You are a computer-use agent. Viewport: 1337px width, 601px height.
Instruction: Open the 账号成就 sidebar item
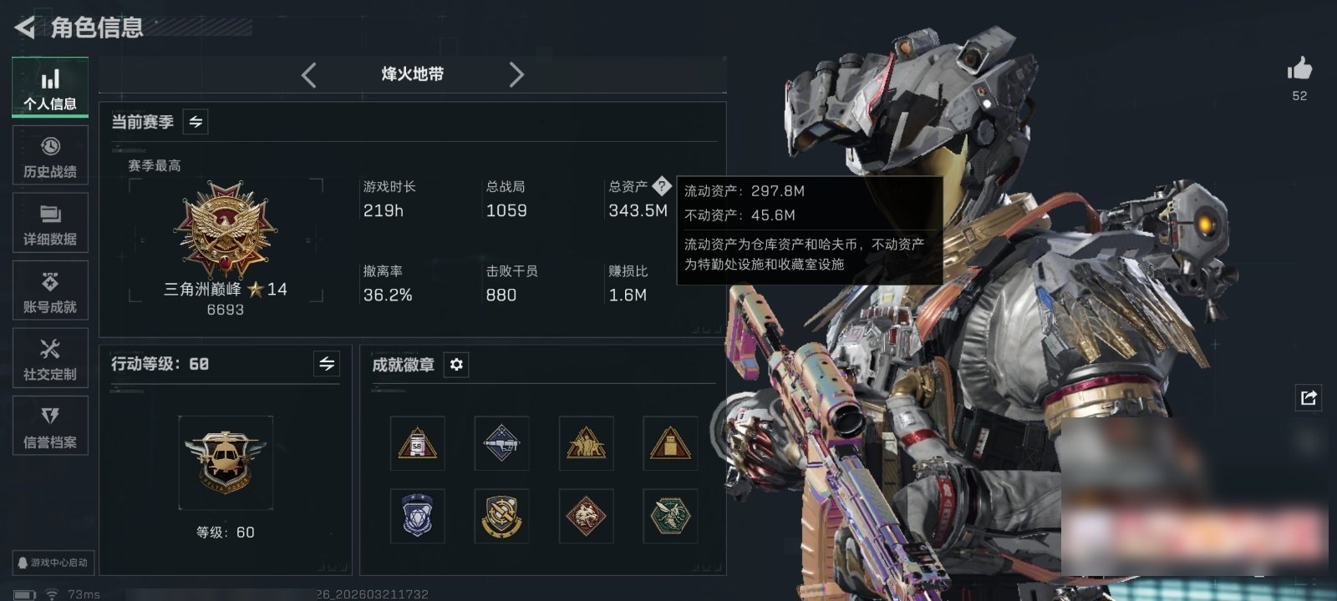click(50, 290)
